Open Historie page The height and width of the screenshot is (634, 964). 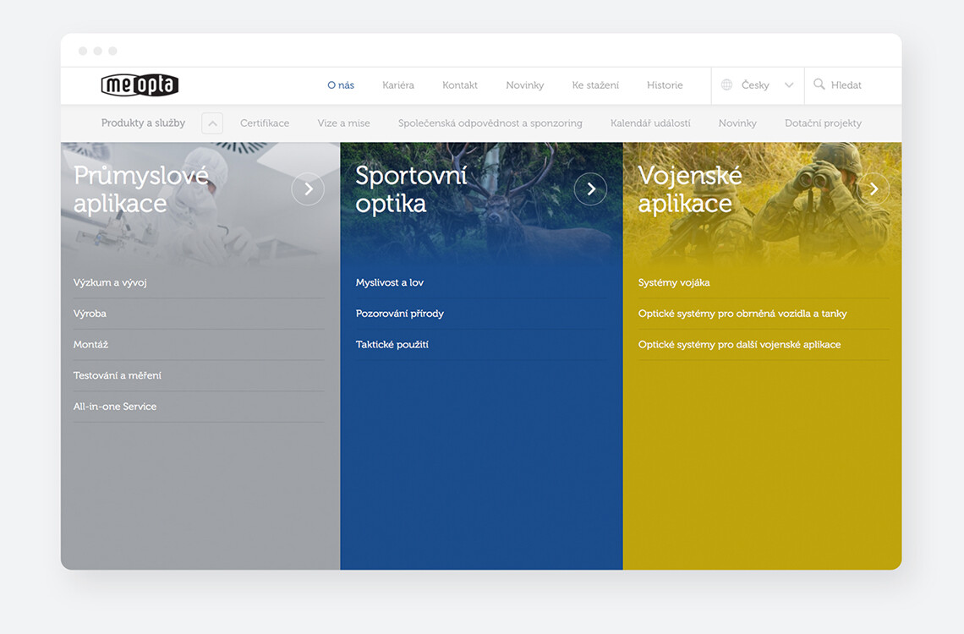click(x=665, y=85)
